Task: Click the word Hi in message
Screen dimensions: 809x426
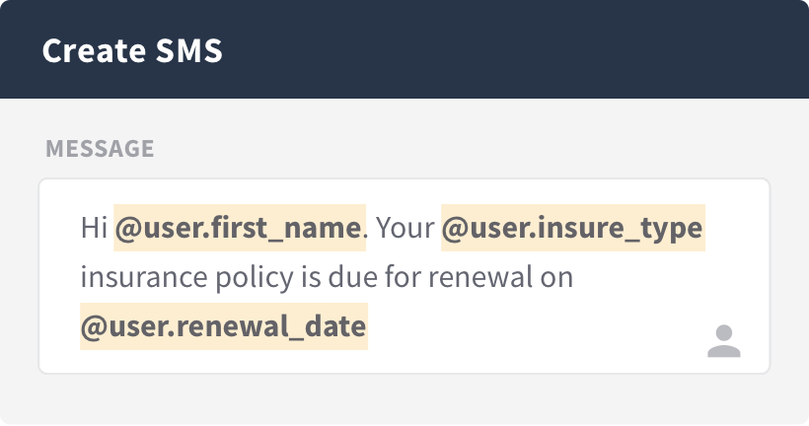Action: pyautogui.click(x=94, y=228)
